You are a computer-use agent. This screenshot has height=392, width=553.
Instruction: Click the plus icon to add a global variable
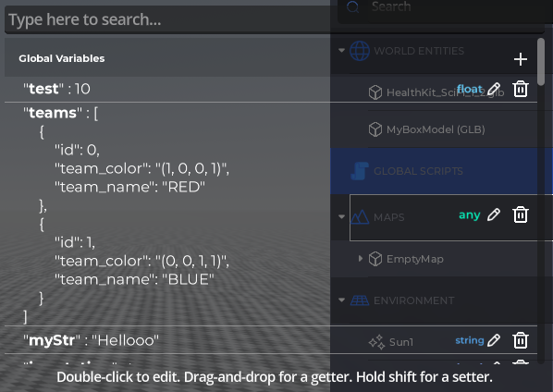coord(521,59)
